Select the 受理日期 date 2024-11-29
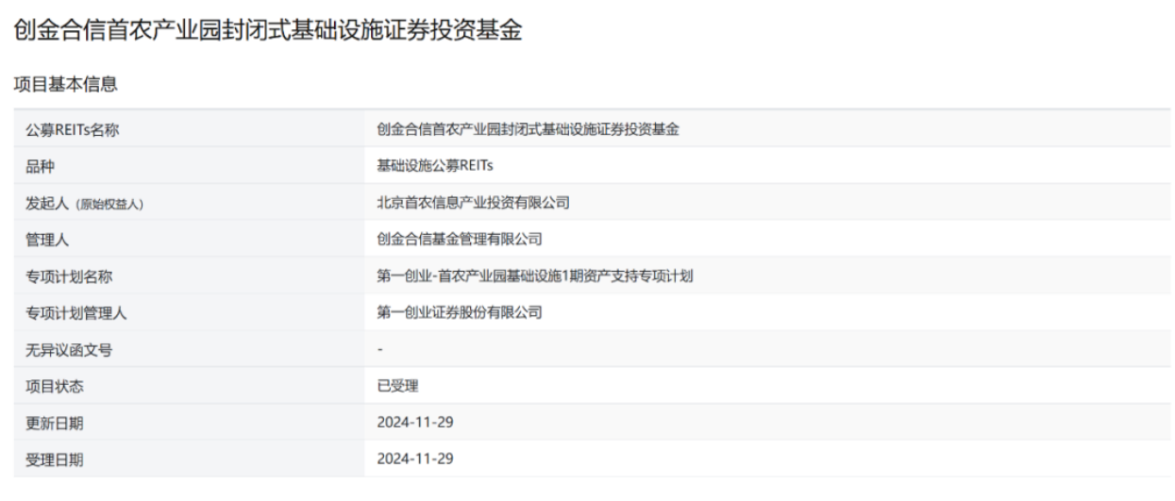 point(415,459)
